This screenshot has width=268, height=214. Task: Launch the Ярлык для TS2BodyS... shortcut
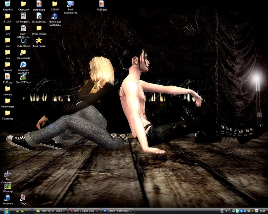(x=55, y=20)
